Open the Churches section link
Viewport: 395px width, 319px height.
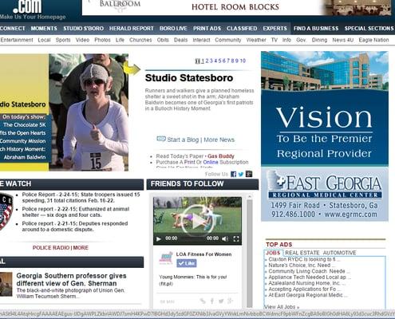140,40
